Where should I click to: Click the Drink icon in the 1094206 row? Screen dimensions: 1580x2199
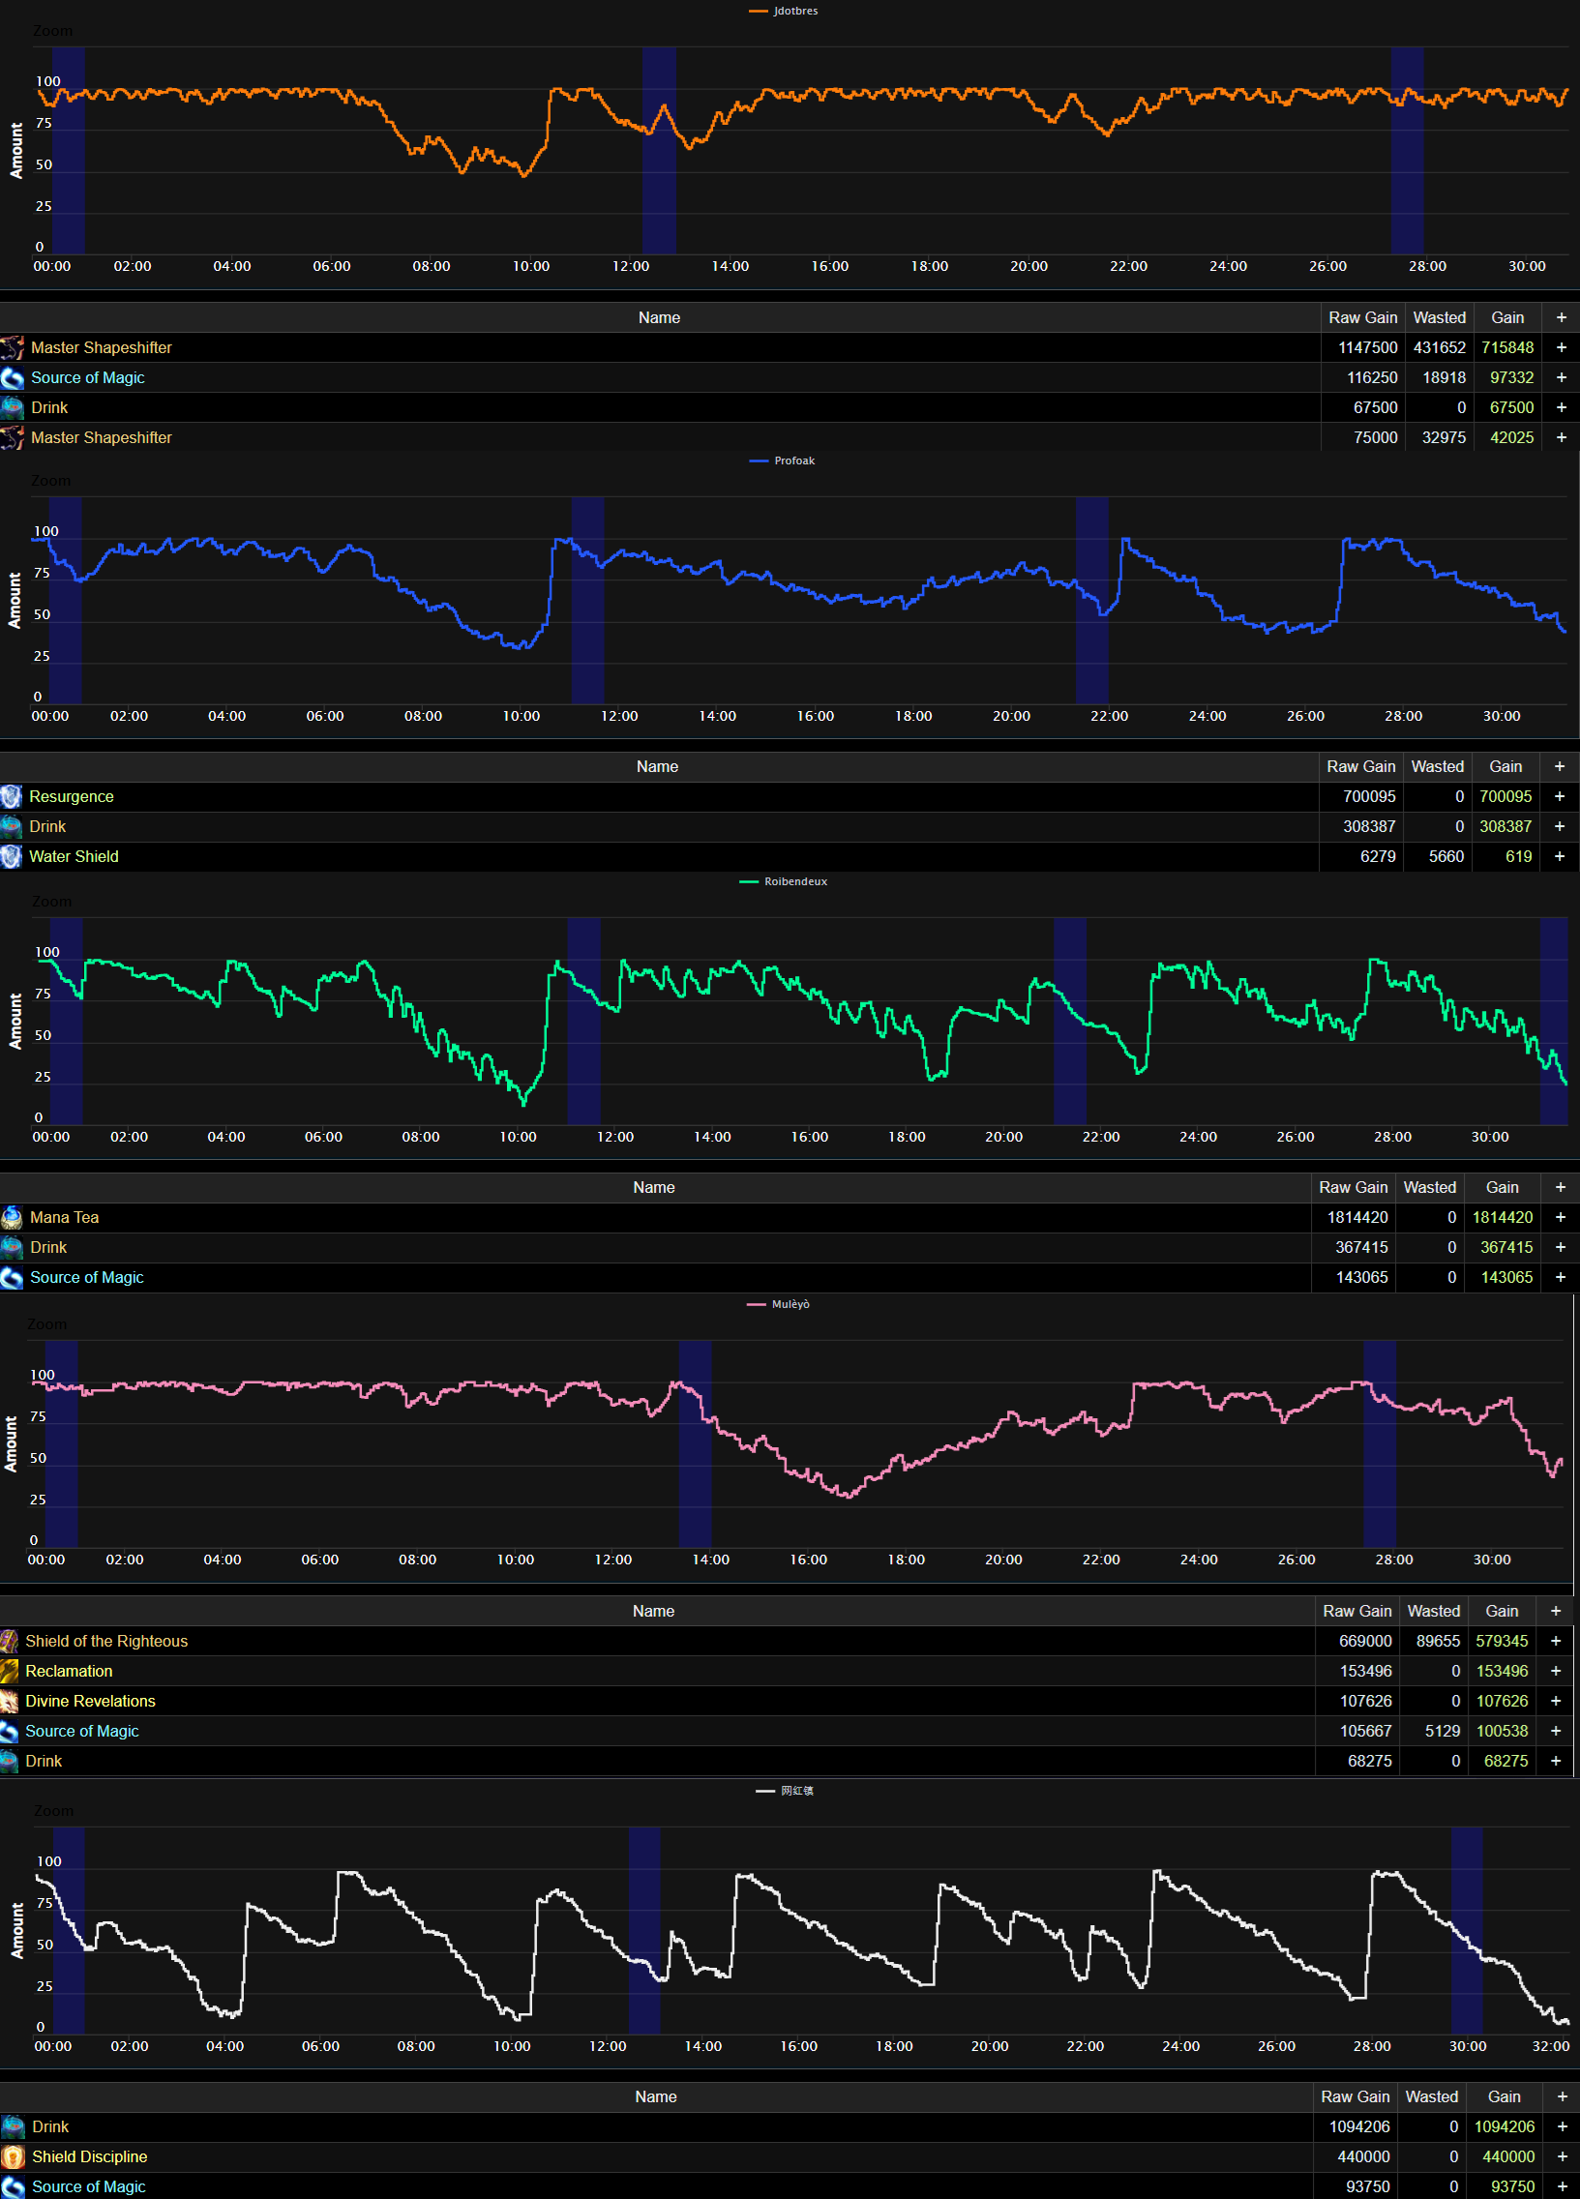pyautogui.click(x=13, y=2126)
